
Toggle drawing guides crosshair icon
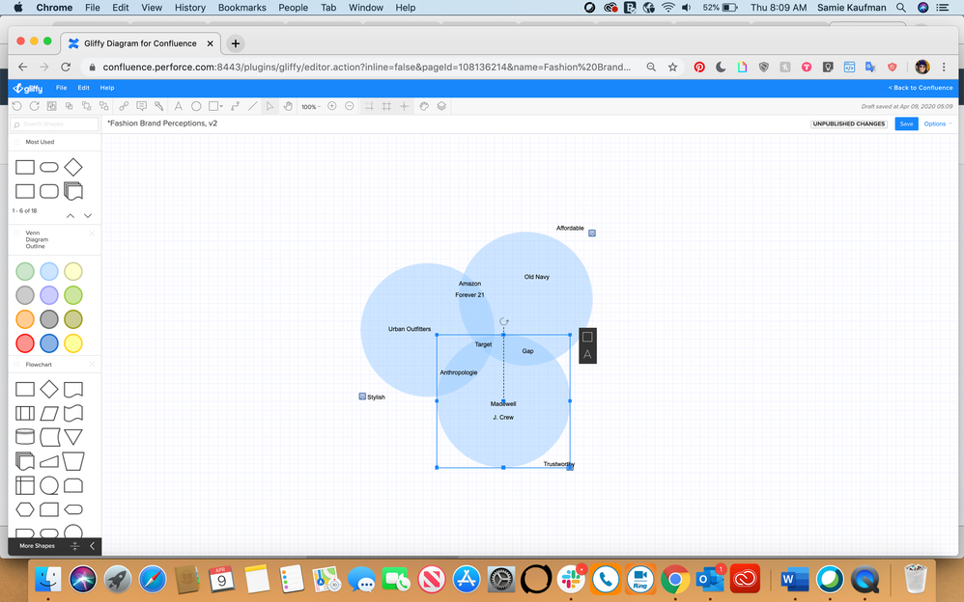pos(404,106)
